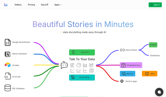Click the sparkle emoji before tagline
The image size is (166, 97).
click(x=61, y=32)
